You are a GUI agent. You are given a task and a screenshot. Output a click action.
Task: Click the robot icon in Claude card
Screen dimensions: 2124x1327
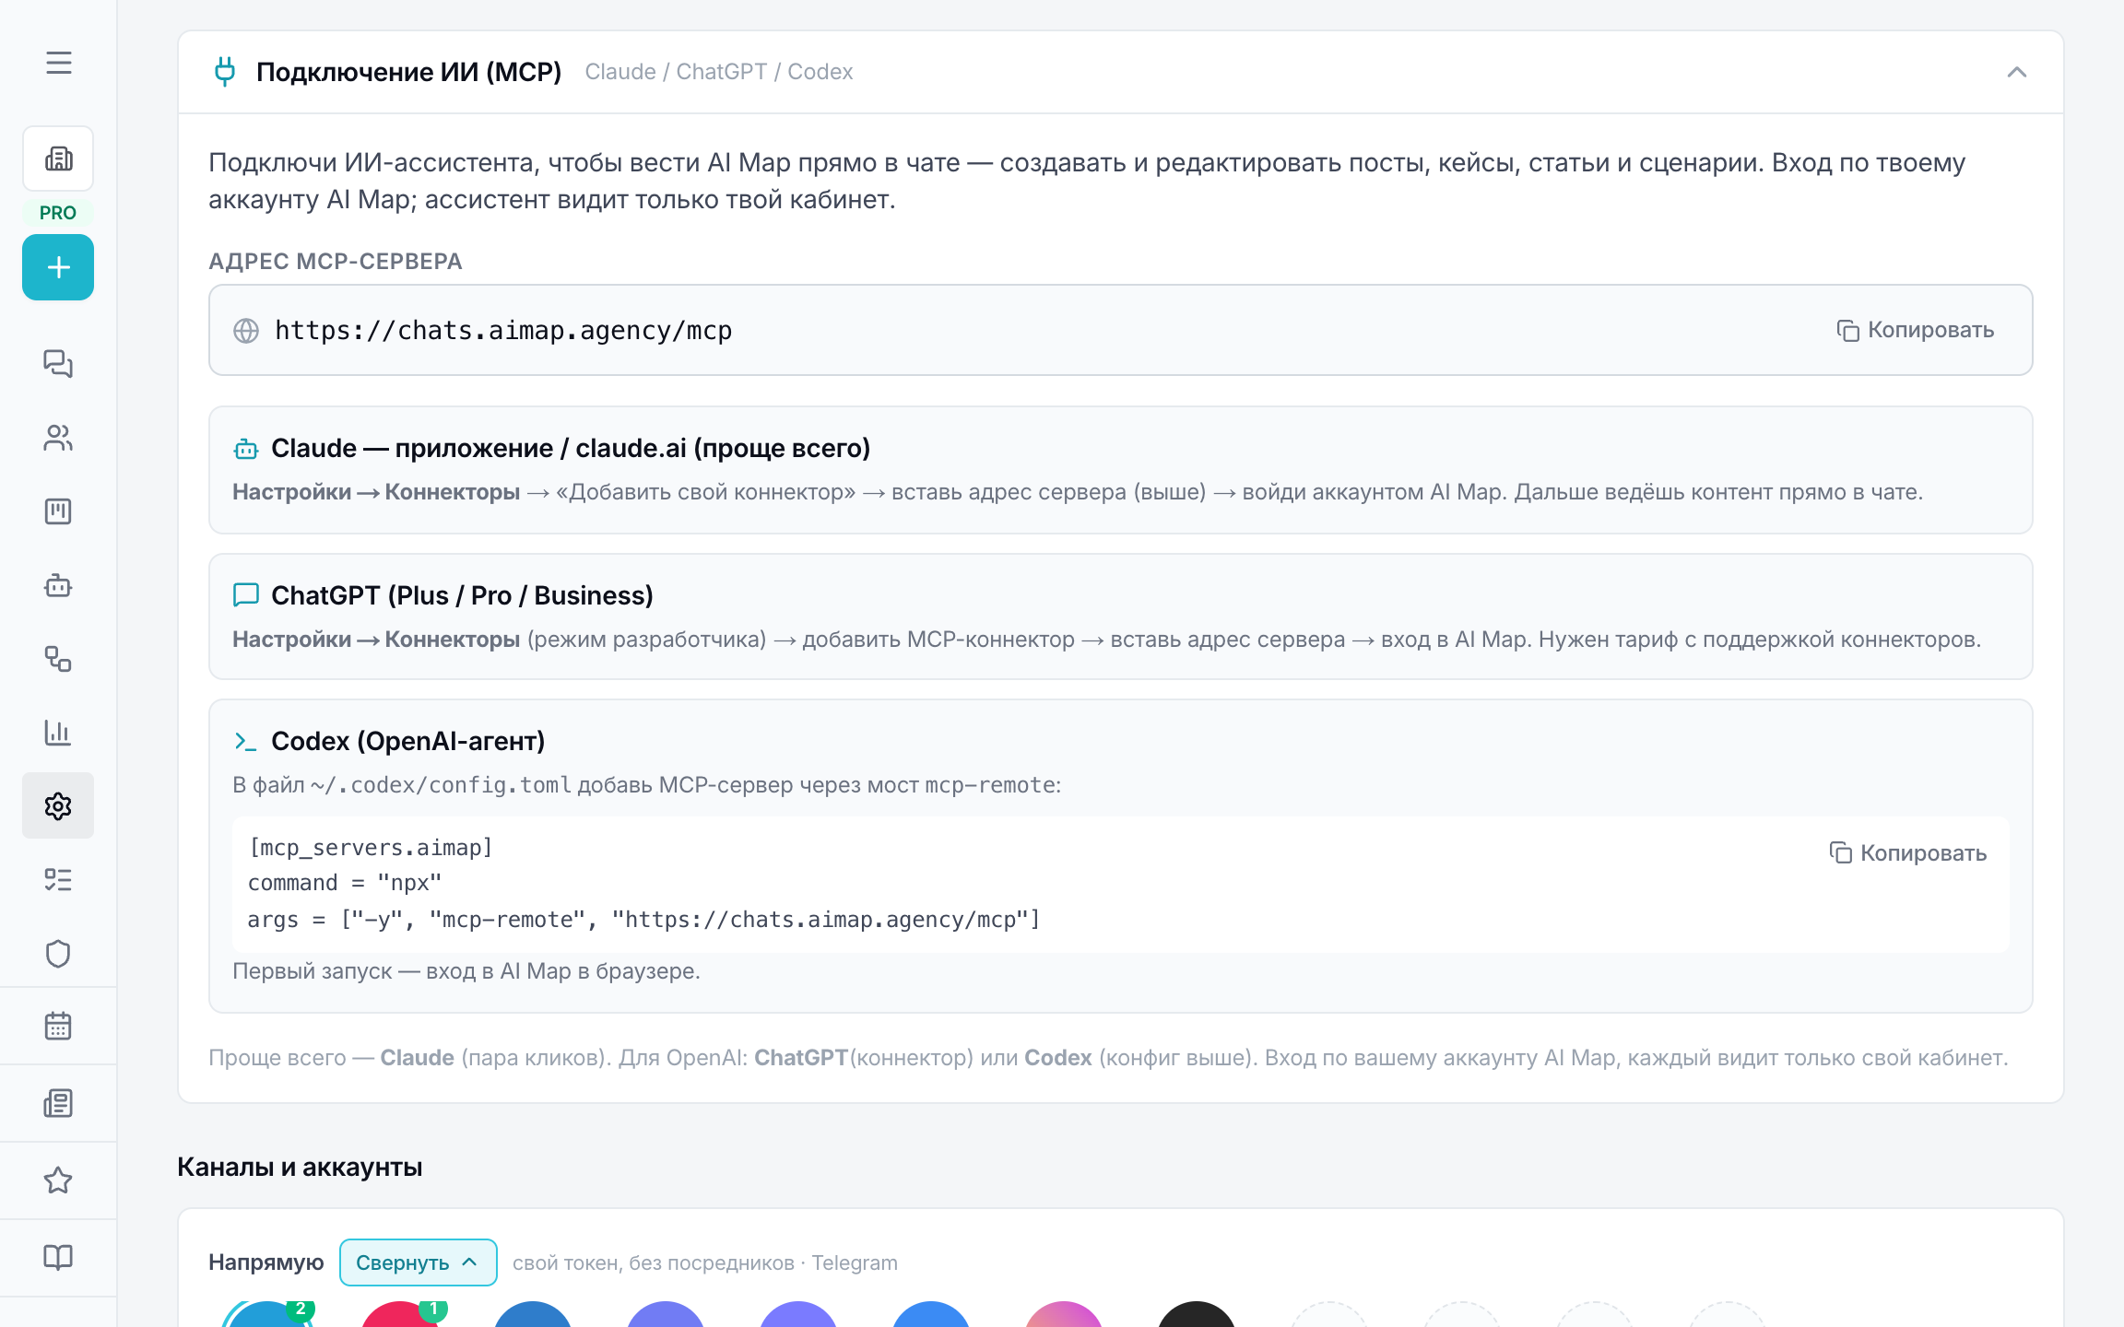coord(246,449)
